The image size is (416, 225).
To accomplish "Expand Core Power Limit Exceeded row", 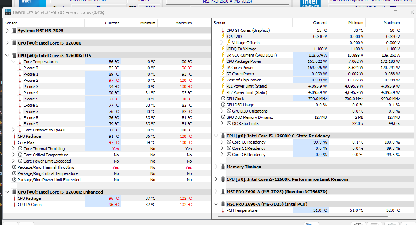I will (13, 161).
